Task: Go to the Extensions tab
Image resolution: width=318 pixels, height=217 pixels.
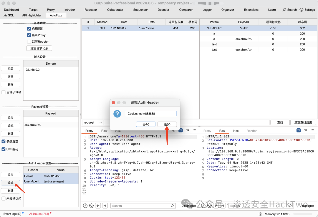Action: 251,10
